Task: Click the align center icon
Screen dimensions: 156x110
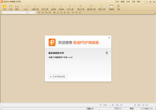Action: [43, 12]
